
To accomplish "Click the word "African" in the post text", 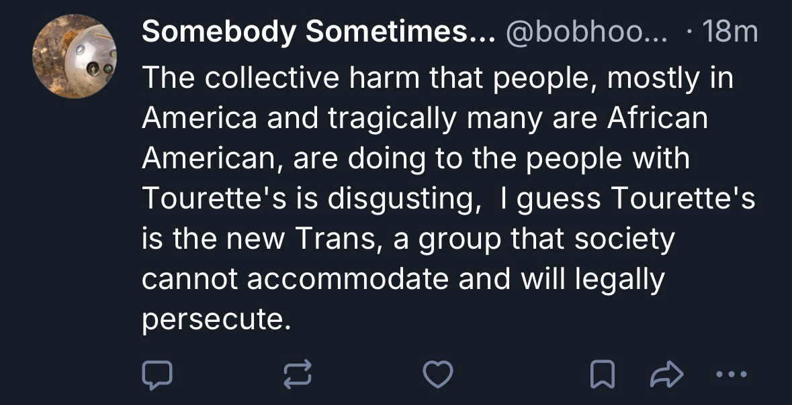I will [x=658, y=119].
